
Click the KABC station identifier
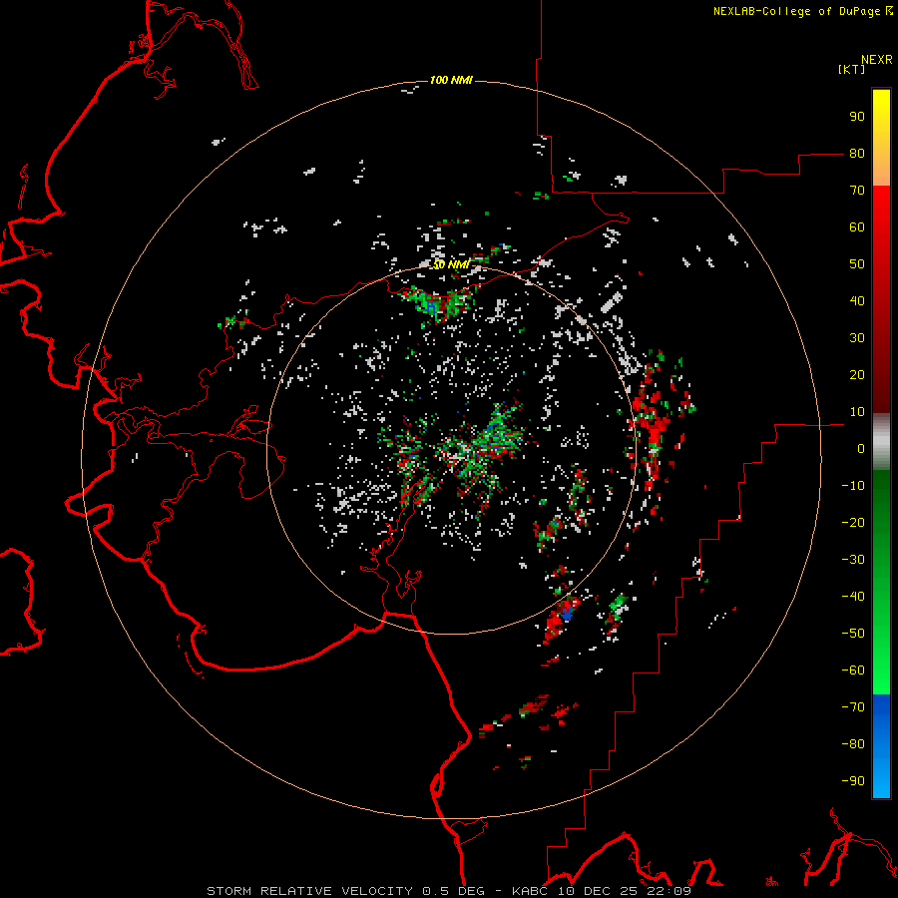[x=530, y=891]
